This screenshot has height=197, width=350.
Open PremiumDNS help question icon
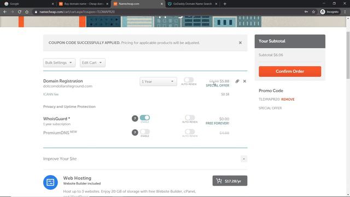[x=135, y=132]
